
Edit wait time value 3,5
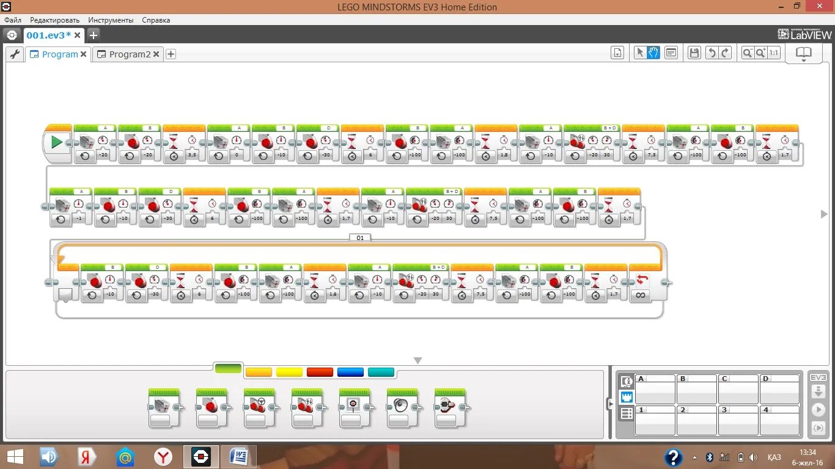pos(193,156)
